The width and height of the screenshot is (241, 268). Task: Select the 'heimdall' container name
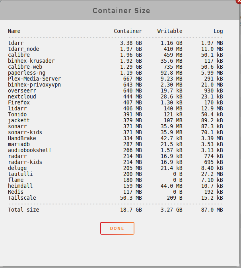pos(20,186)
